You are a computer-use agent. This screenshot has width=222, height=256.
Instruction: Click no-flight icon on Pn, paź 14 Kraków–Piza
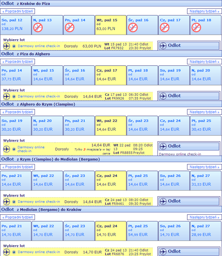pyautogui.click(x=70, y=27)
